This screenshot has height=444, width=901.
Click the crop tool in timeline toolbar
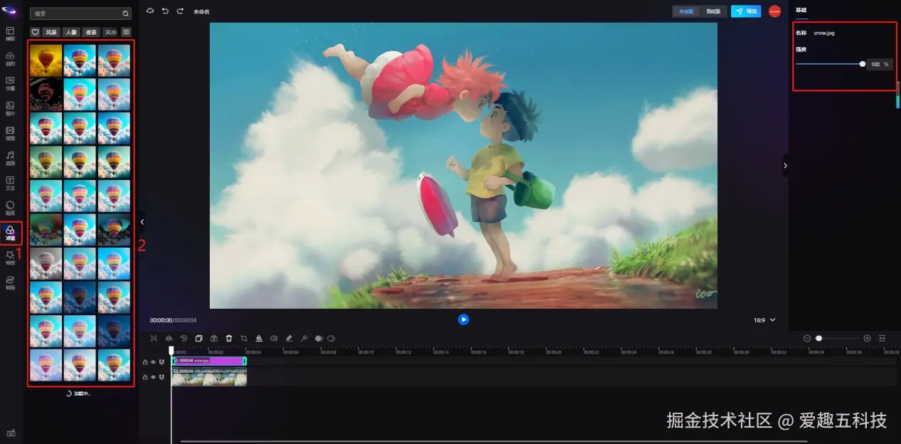tap(244, 339)
